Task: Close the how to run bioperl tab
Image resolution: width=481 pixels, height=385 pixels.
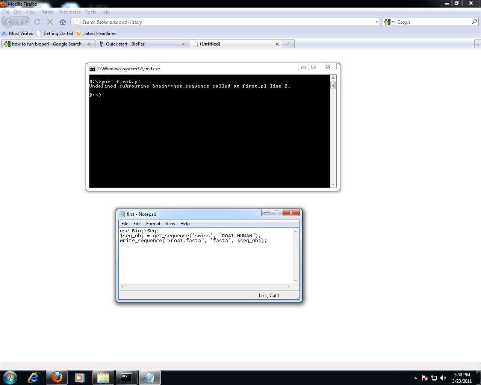Action: pyautogui.click(x=89, y=44)
